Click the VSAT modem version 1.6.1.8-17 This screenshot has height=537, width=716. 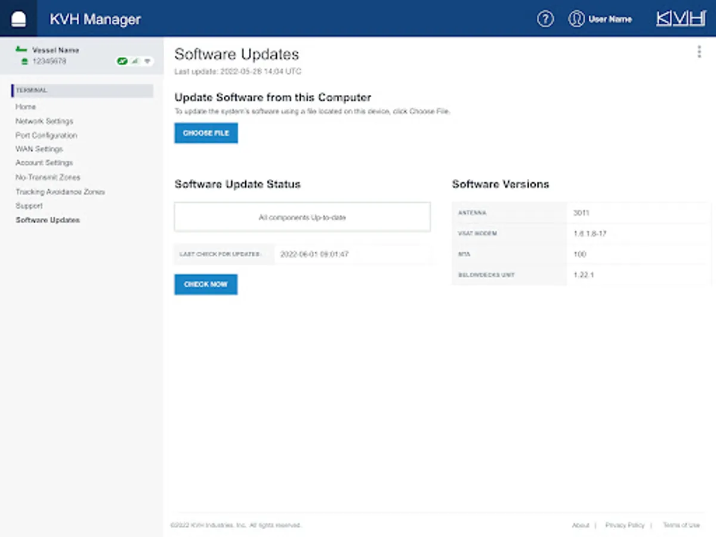590,233
